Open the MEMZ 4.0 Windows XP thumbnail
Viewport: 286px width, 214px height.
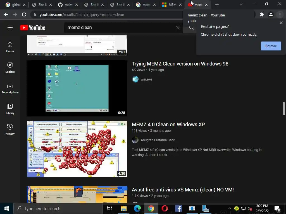point(77,149)
